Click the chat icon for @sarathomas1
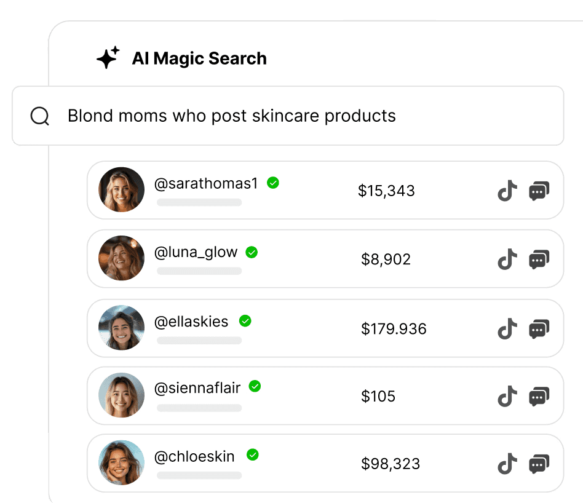Image resolution: width=583 pixels, height=503 pixels. pyautogui.click(x=539, y=191)
